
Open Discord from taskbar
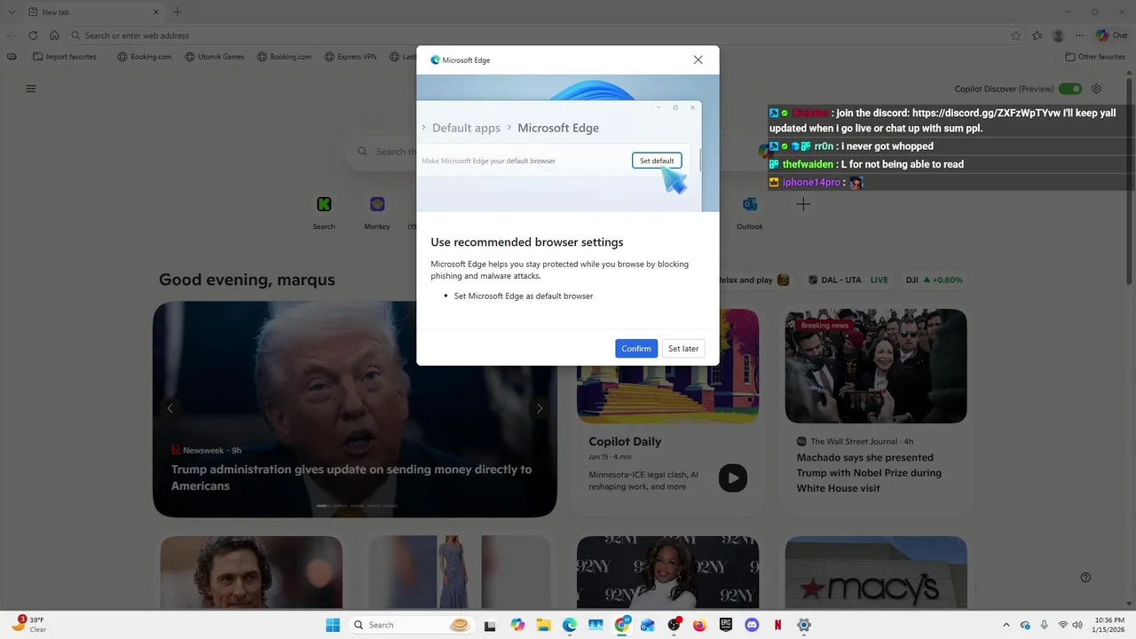tap(752, 625)
